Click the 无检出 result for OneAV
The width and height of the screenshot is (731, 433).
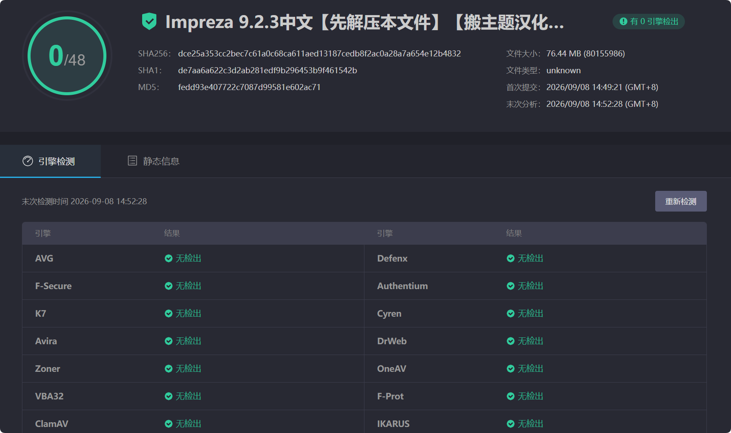(x=530, y=369)
